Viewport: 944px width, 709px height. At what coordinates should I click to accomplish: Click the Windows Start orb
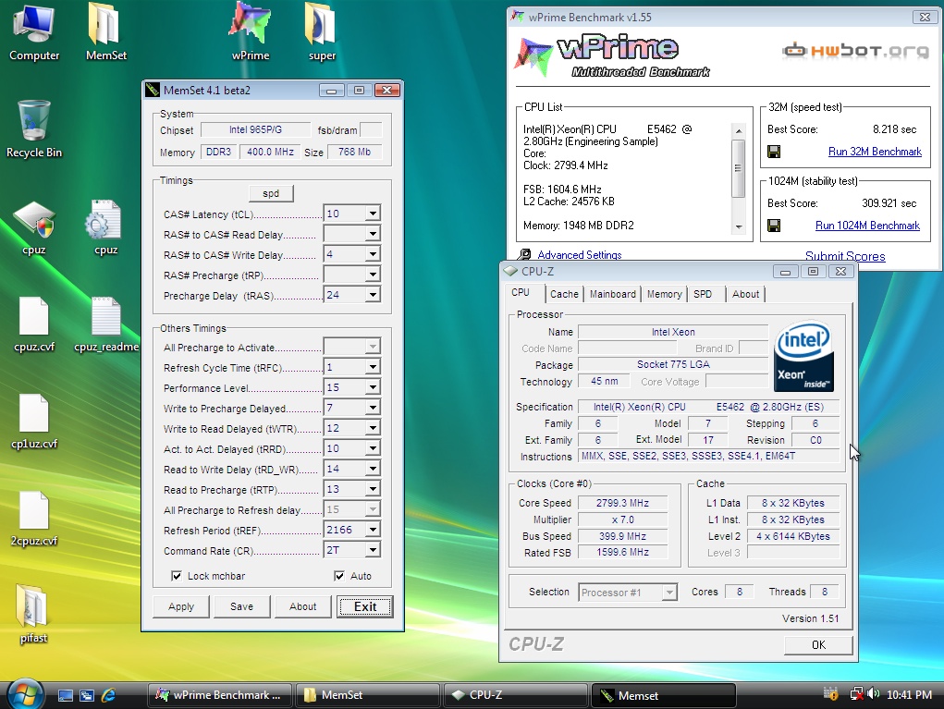point(25,694)
